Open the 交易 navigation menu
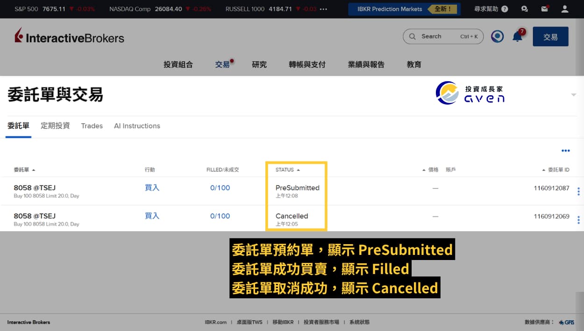The width and height of the screenshot is (584, 331). 222,64
